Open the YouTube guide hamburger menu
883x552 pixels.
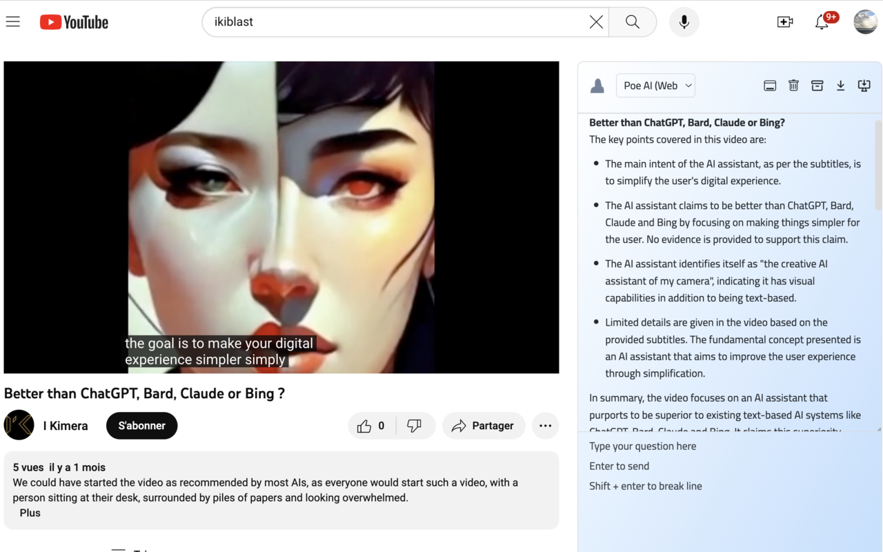(13, 22)
